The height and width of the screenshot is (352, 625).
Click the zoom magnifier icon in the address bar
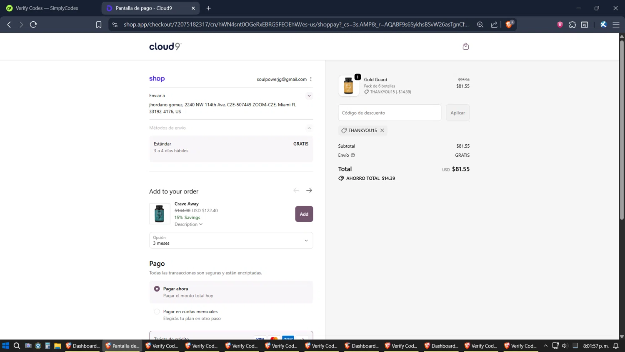pos(480,25)
